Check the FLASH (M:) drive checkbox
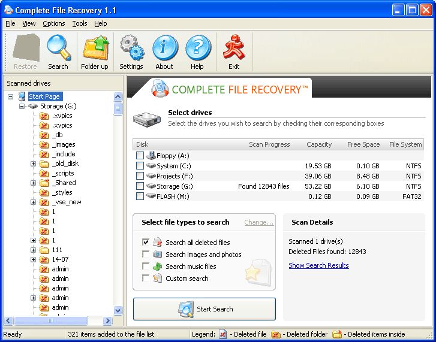The height and width of the screenshot is (342, 436). [x=140, y=196]
